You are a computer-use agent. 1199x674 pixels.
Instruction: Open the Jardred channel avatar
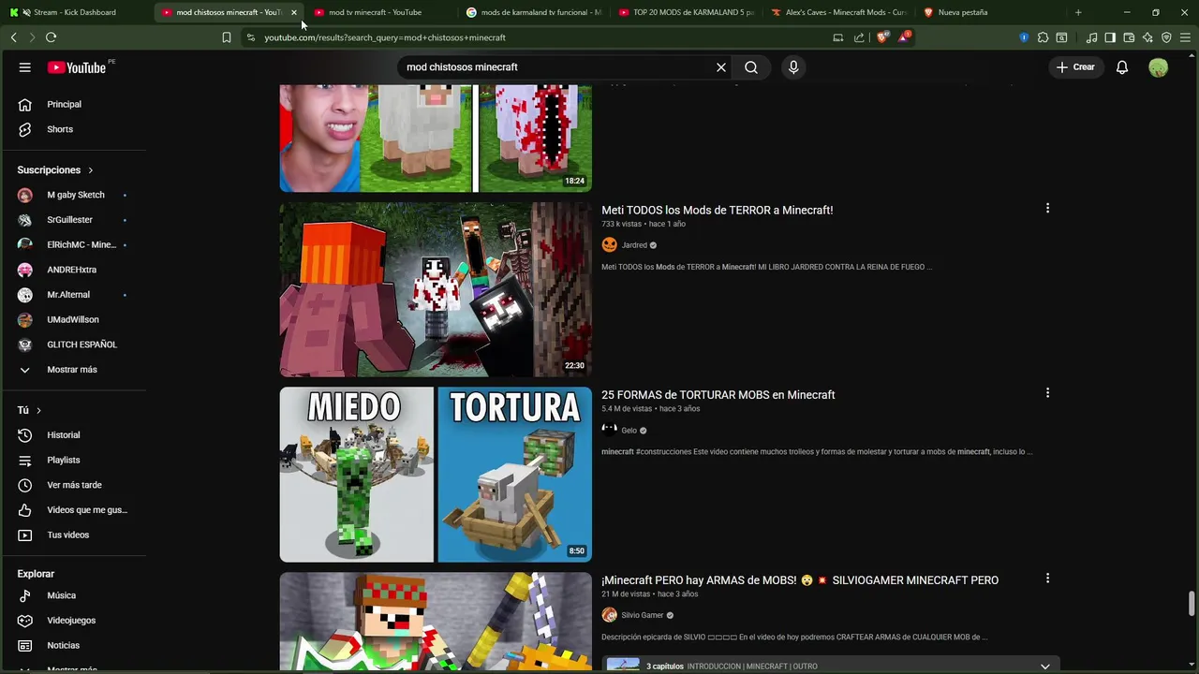tap(610, 244)
